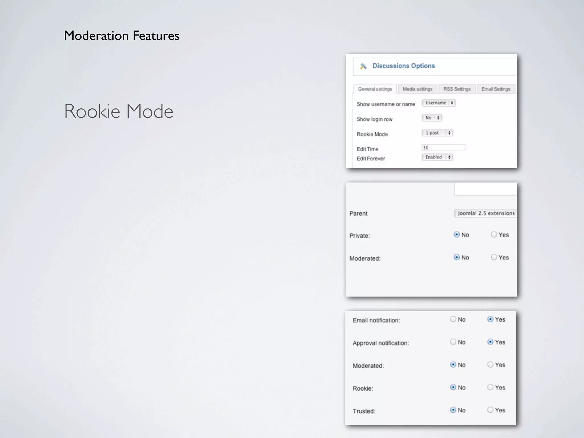Select Yes for Rookie
Viewport: 584px width, 438px height.
[490, 387]
